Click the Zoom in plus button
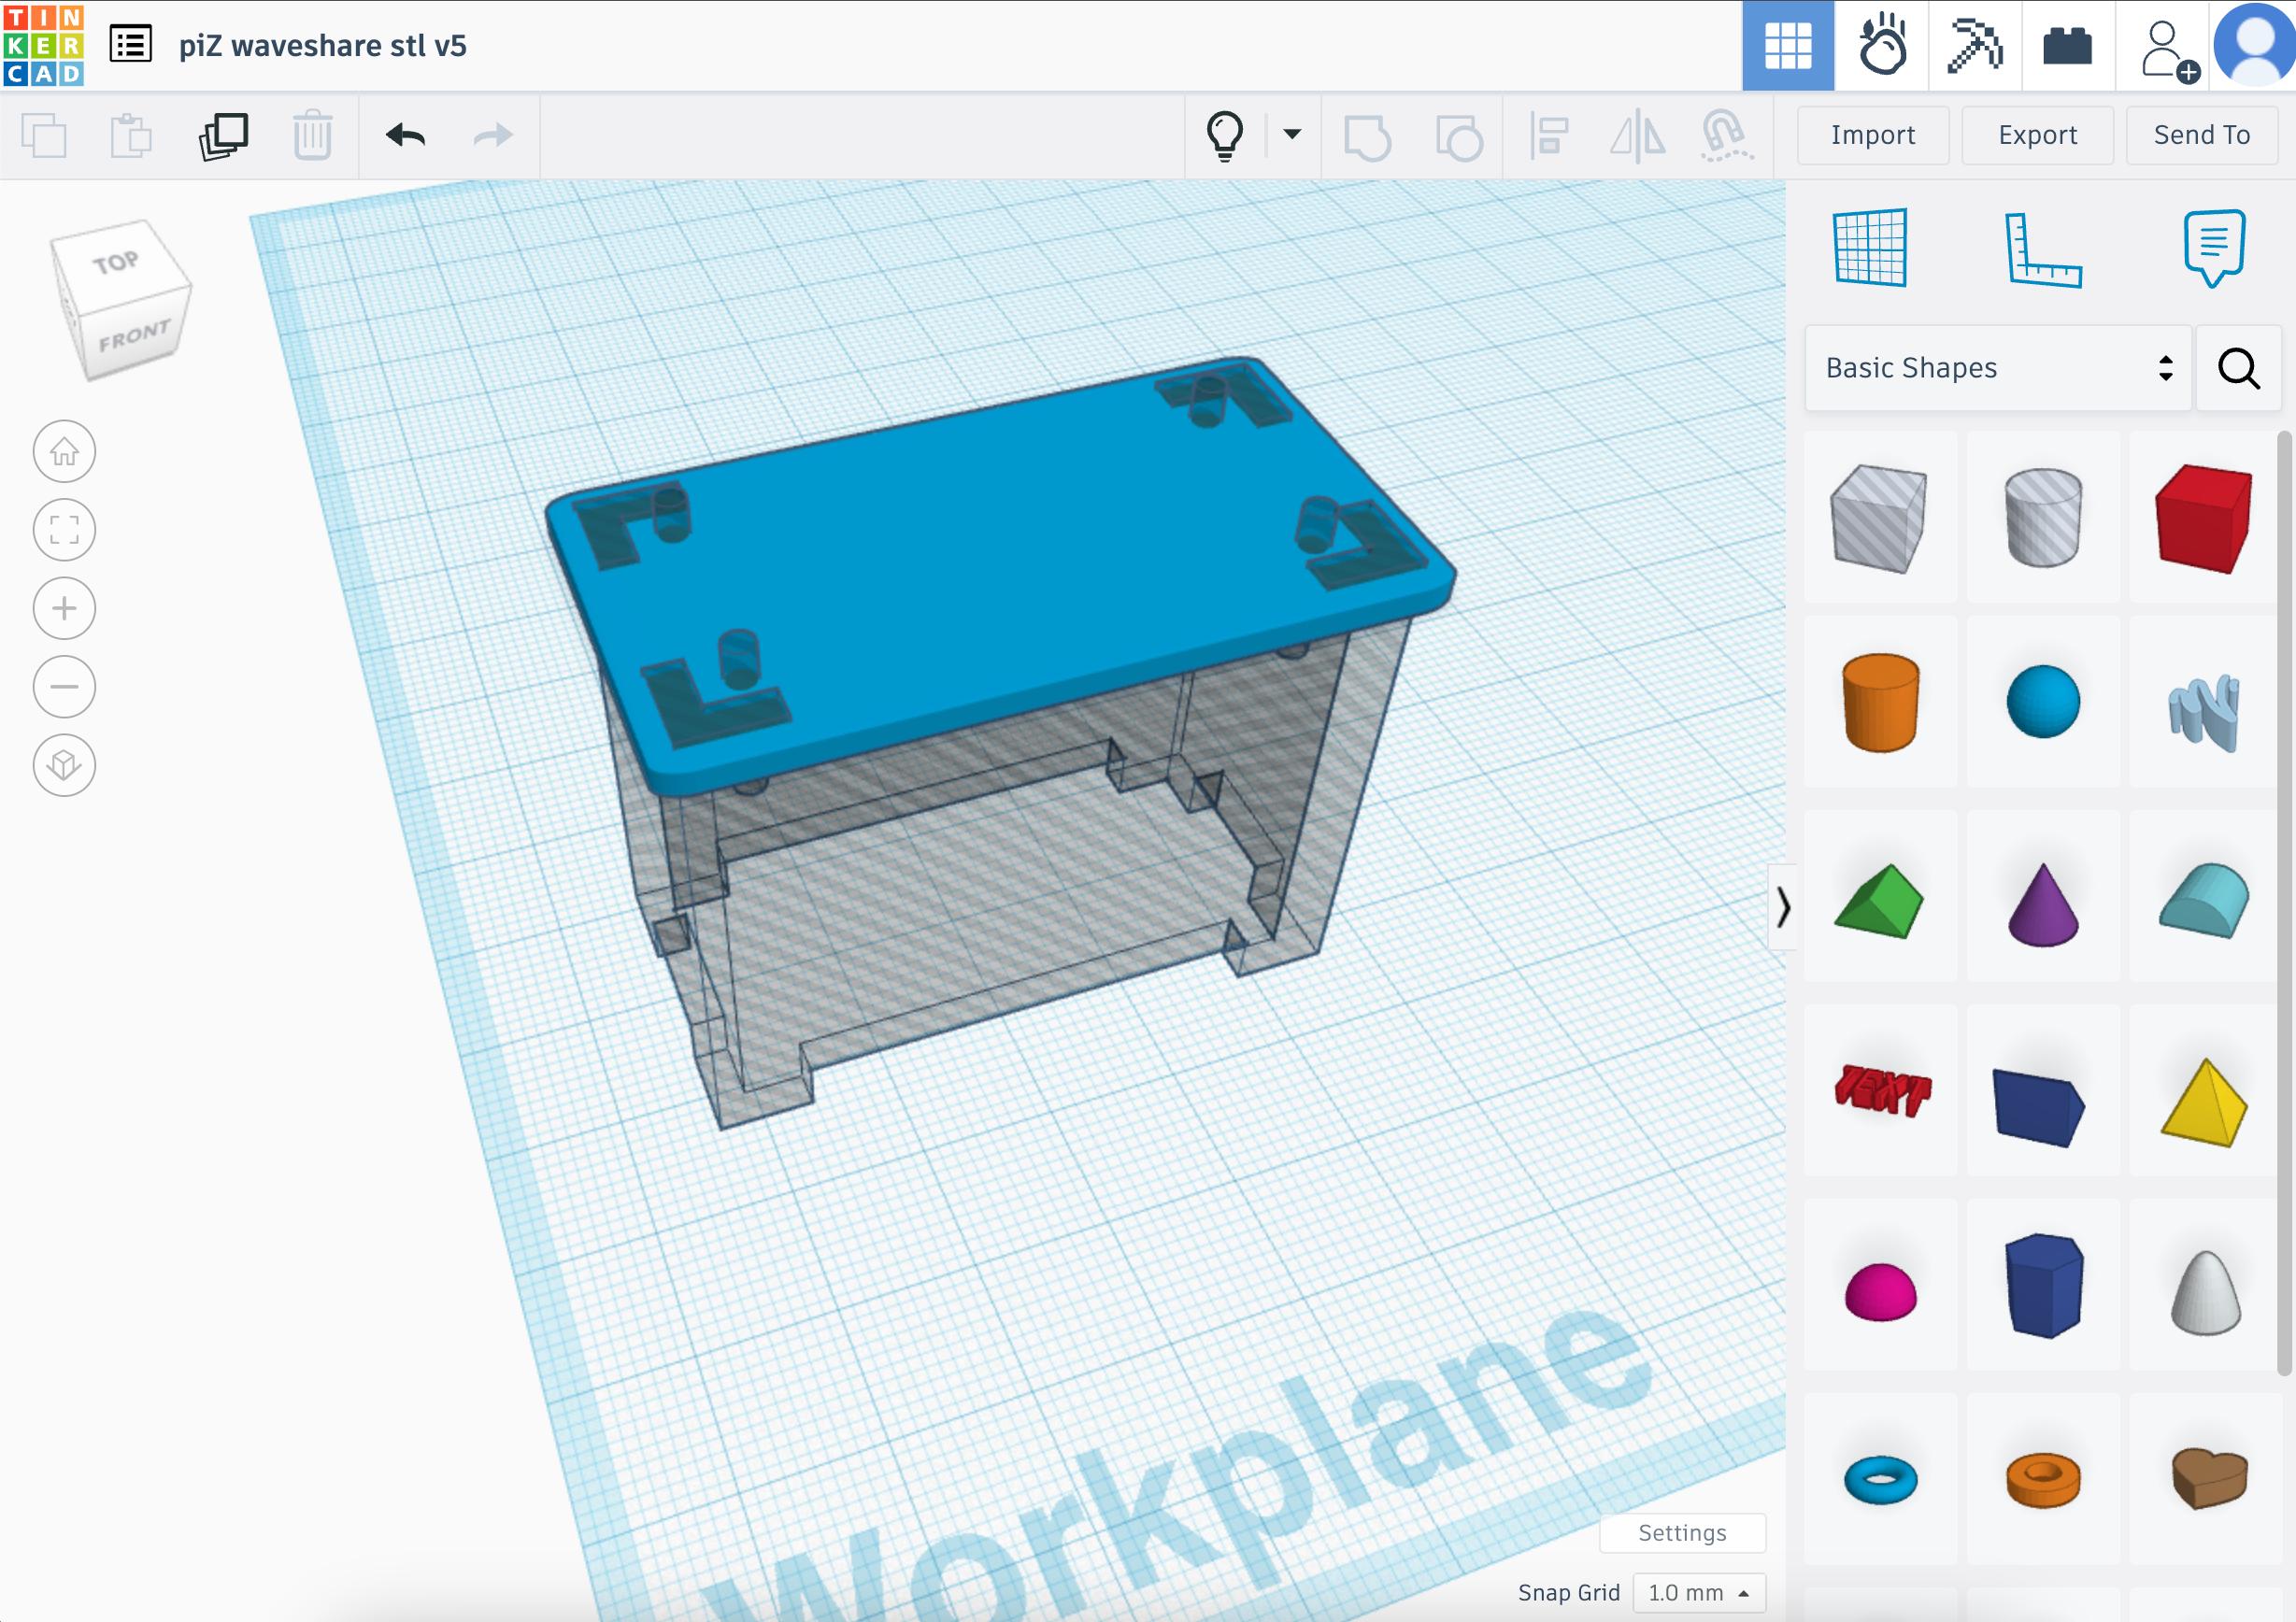This screenshot has height=1622, width=2296. (64, 608)
